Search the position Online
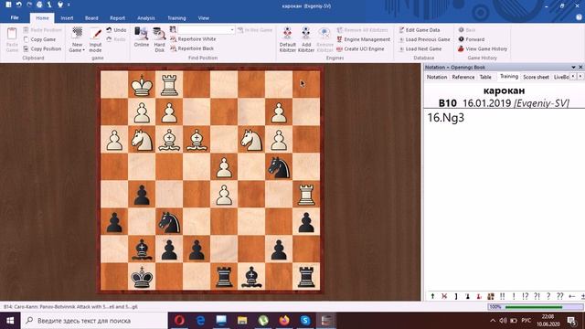585x329 pixels. (x=142, y=37)
